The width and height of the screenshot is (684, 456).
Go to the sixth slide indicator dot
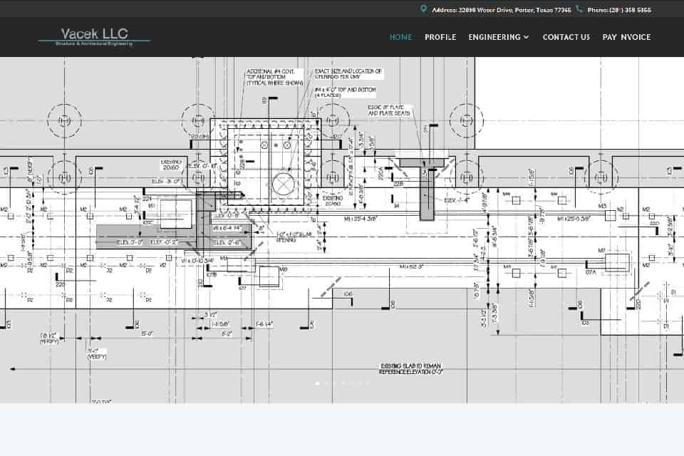pos(360,383)
